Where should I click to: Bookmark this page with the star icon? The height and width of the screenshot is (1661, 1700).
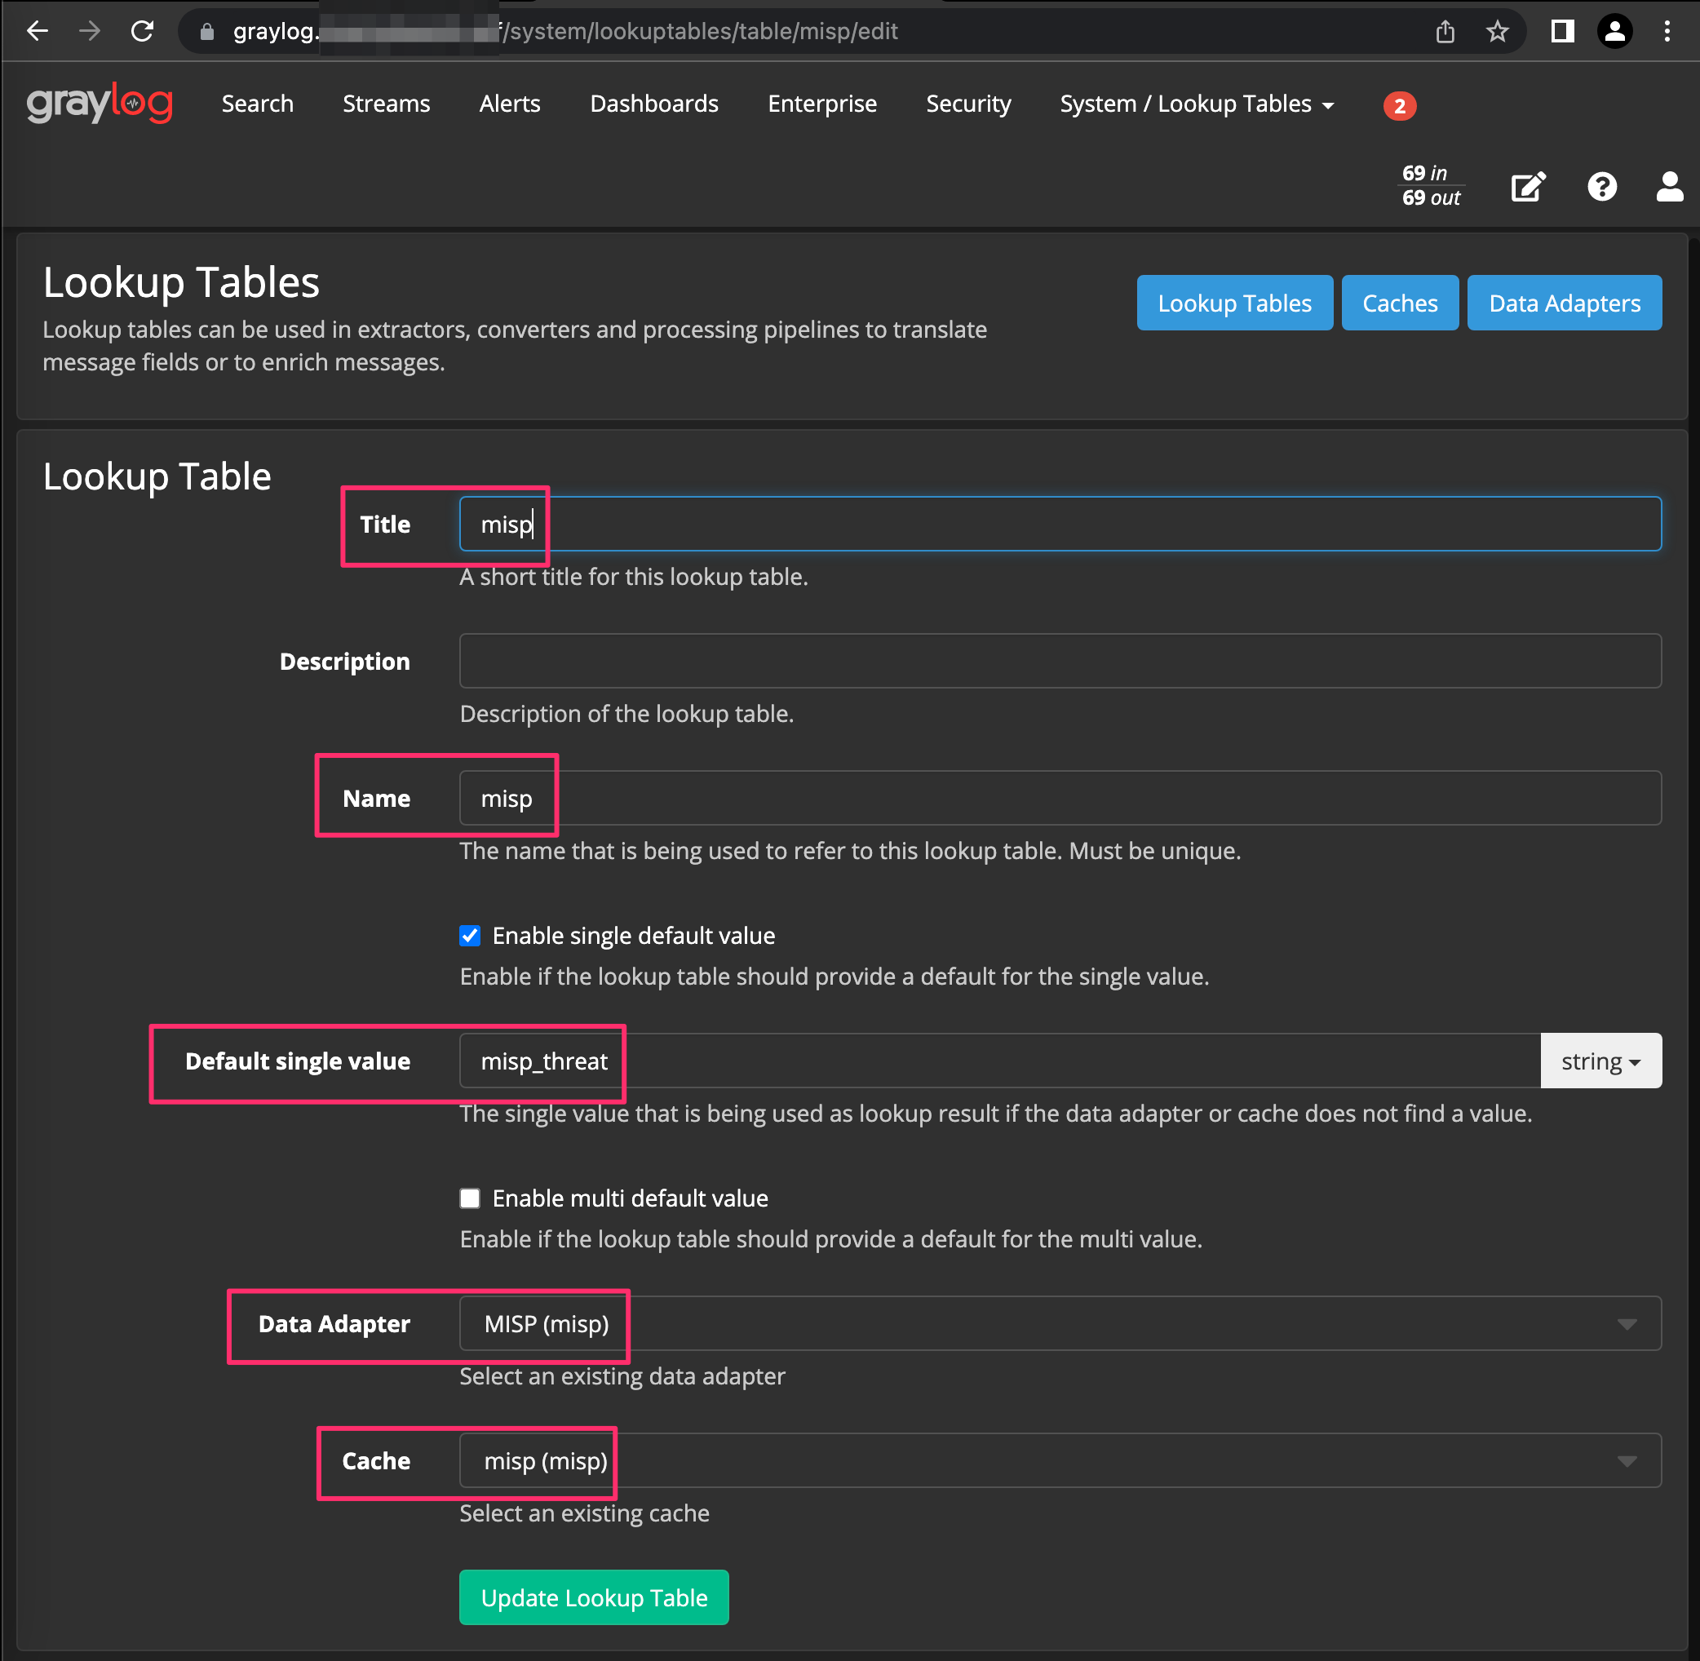click(x=1497, y=31)
